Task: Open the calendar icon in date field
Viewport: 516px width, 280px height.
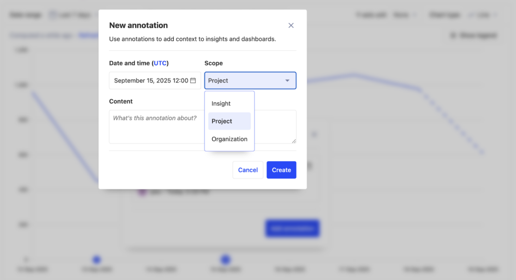Action: 193,81
